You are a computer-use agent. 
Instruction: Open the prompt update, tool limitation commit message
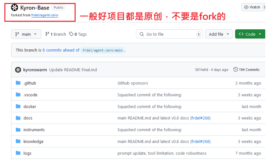pos(162,153)
